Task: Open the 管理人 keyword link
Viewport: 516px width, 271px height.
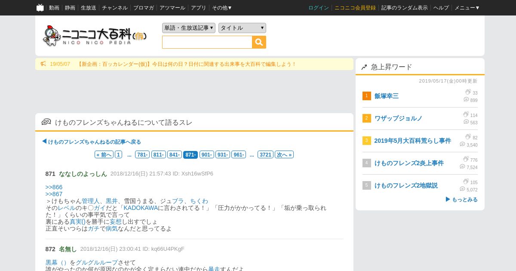Action: [91, 201]
